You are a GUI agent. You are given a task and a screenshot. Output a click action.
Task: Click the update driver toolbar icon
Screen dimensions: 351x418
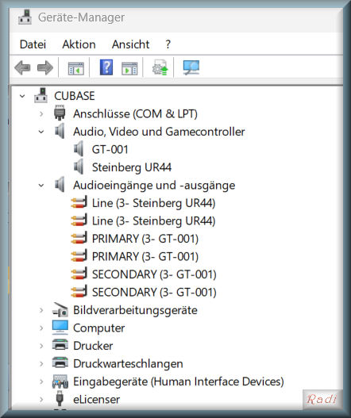point(160,67)
